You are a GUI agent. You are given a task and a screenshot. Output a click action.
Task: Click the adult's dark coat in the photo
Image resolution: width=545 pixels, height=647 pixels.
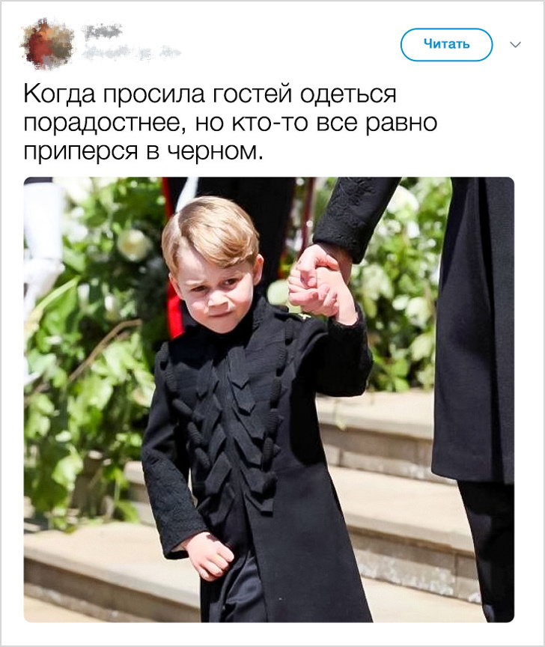(475, 330)
